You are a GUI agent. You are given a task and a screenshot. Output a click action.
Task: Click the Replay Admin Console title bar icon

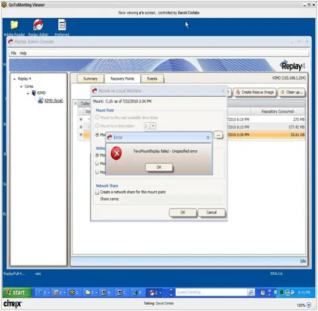pos(10,41)
